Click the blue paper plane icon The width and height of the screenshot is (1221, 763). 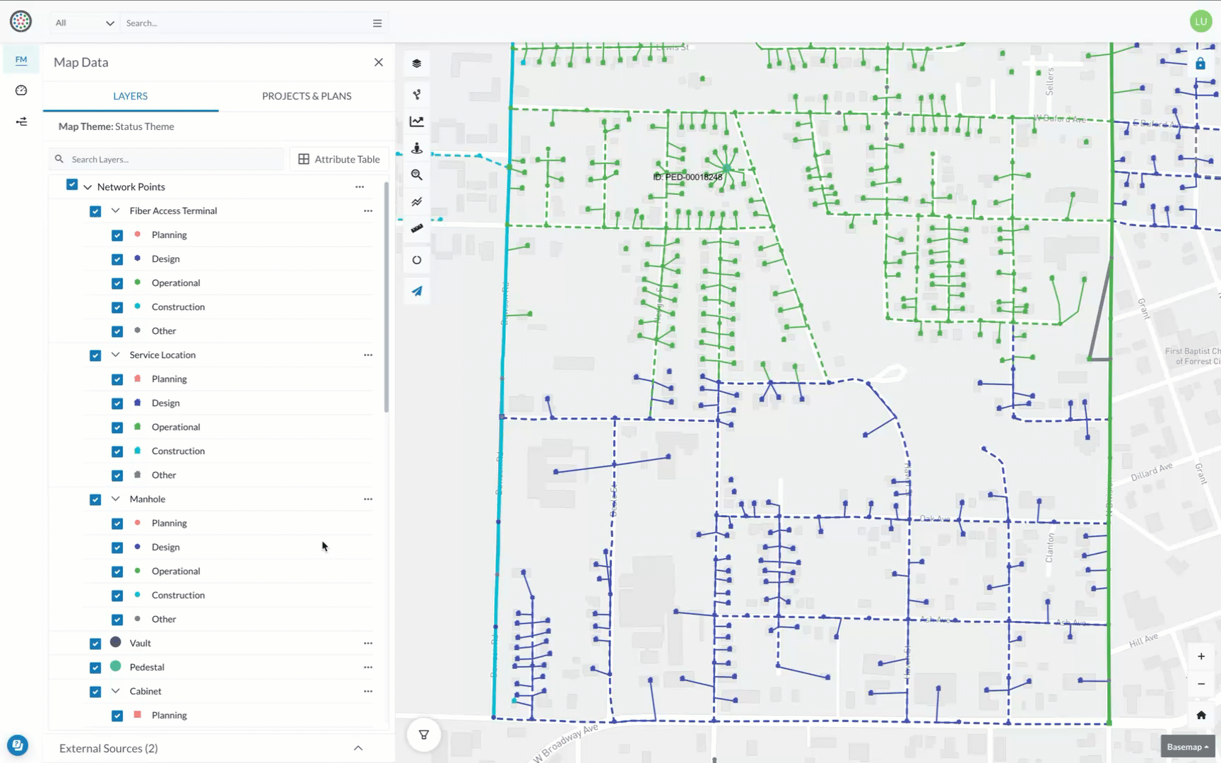(417, 291)
